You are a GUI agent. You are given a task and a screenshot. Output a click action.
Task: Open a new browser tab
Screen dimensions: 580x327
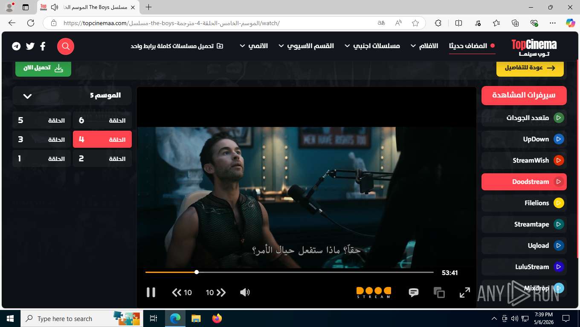pos(148,7)
